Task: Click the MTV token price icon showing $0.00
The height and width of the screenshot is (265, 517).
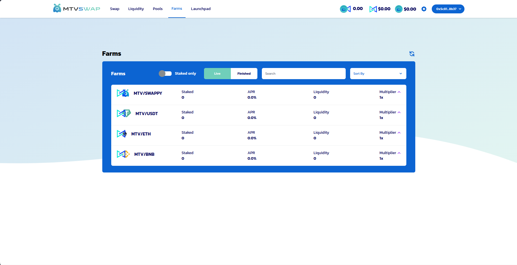Action: coord(373,9)
